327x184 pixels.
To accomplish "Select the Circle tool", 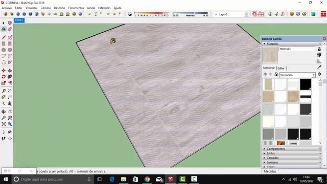I will click(4, 50).
